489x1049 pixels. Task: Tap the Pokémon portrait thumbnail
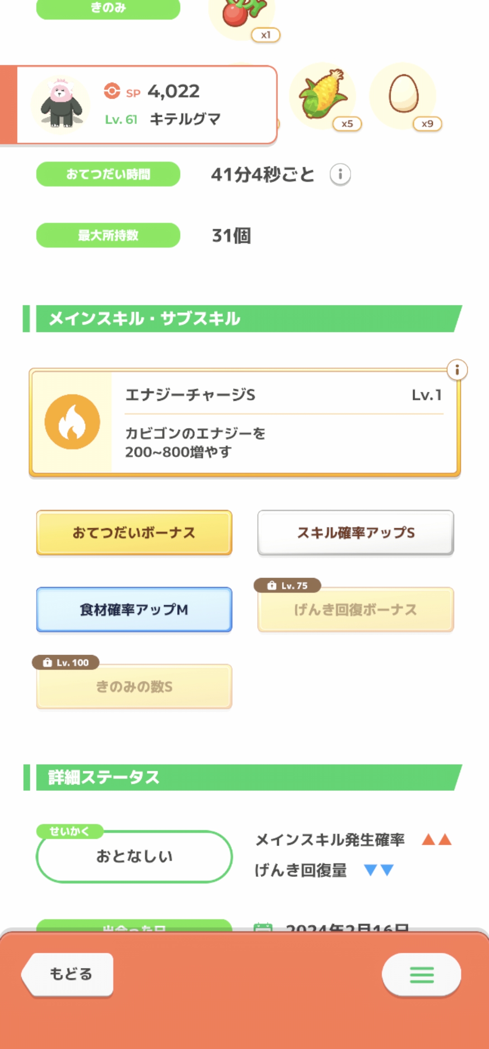(x=61, y=104)
